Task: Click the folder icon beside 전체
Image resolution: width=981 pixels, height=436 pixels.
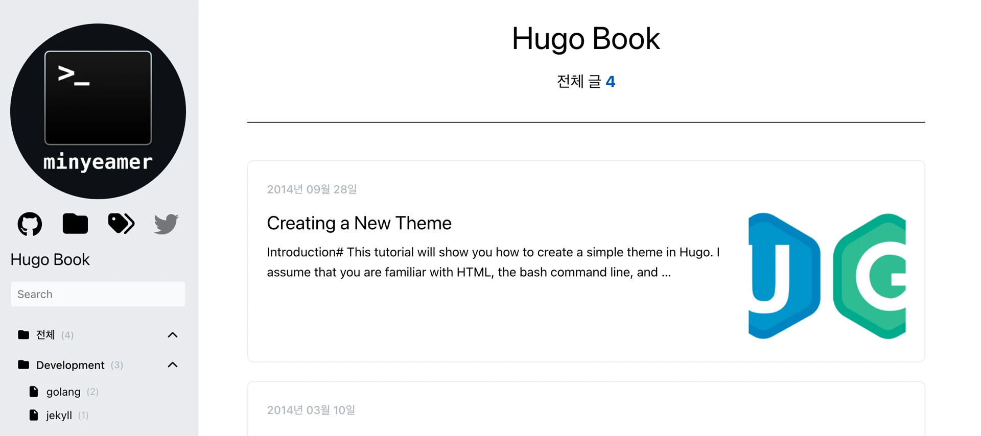Action: point(24,335)
